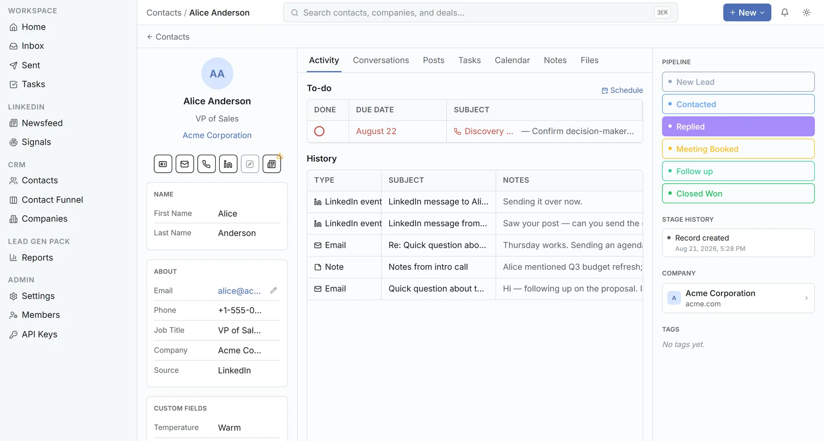Click the greyed-out compass icon button
Viewport: 824px width, 441px height.
point(250,164)
